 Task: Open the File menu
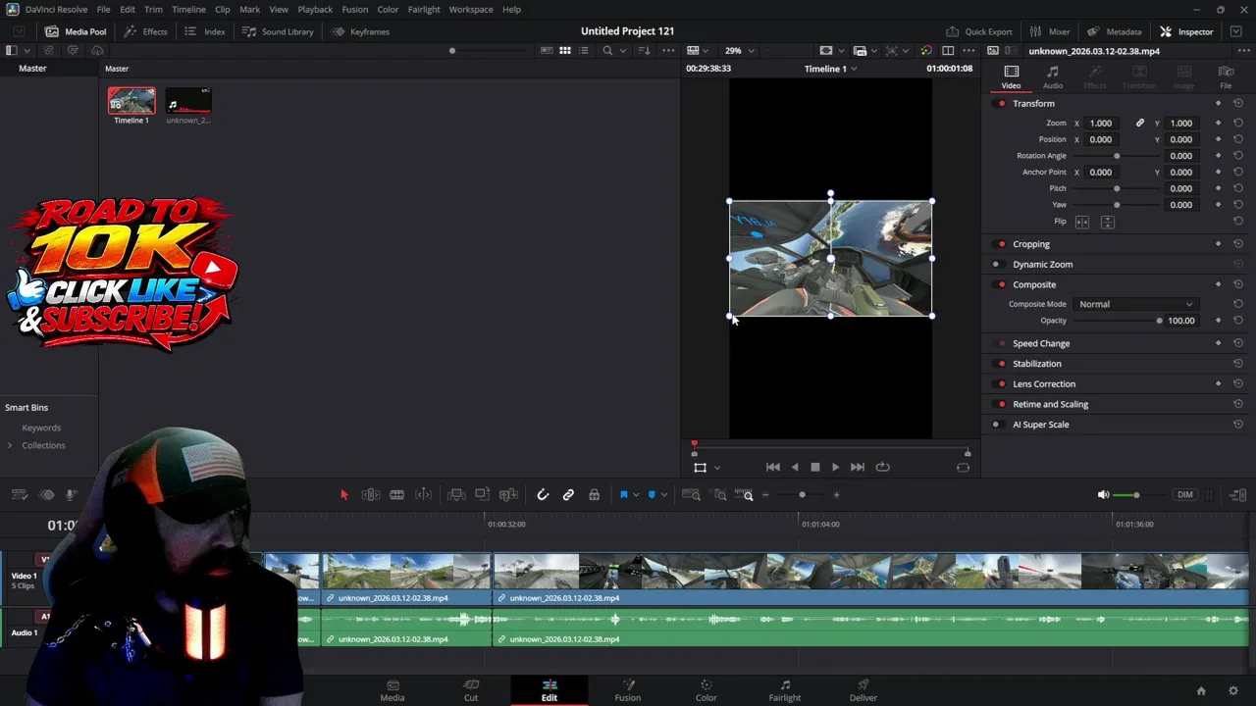click(103, 10)
